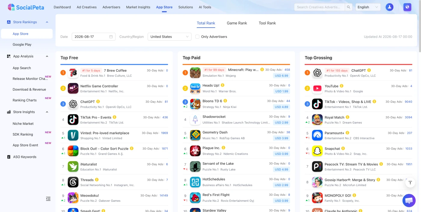Click the YouTube app icon
421x212 pixels.
click(317, 89)
